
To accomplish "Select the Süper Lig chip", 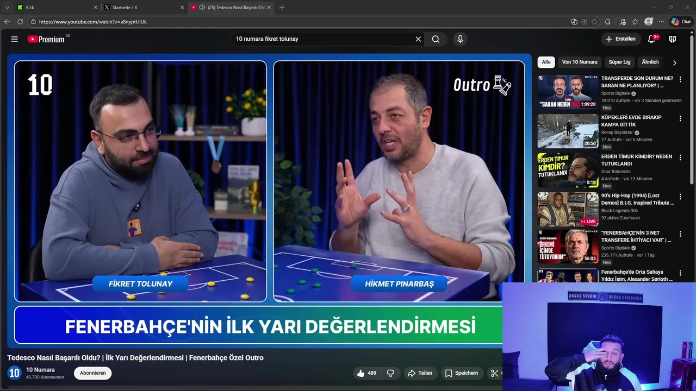I will 619,62.
